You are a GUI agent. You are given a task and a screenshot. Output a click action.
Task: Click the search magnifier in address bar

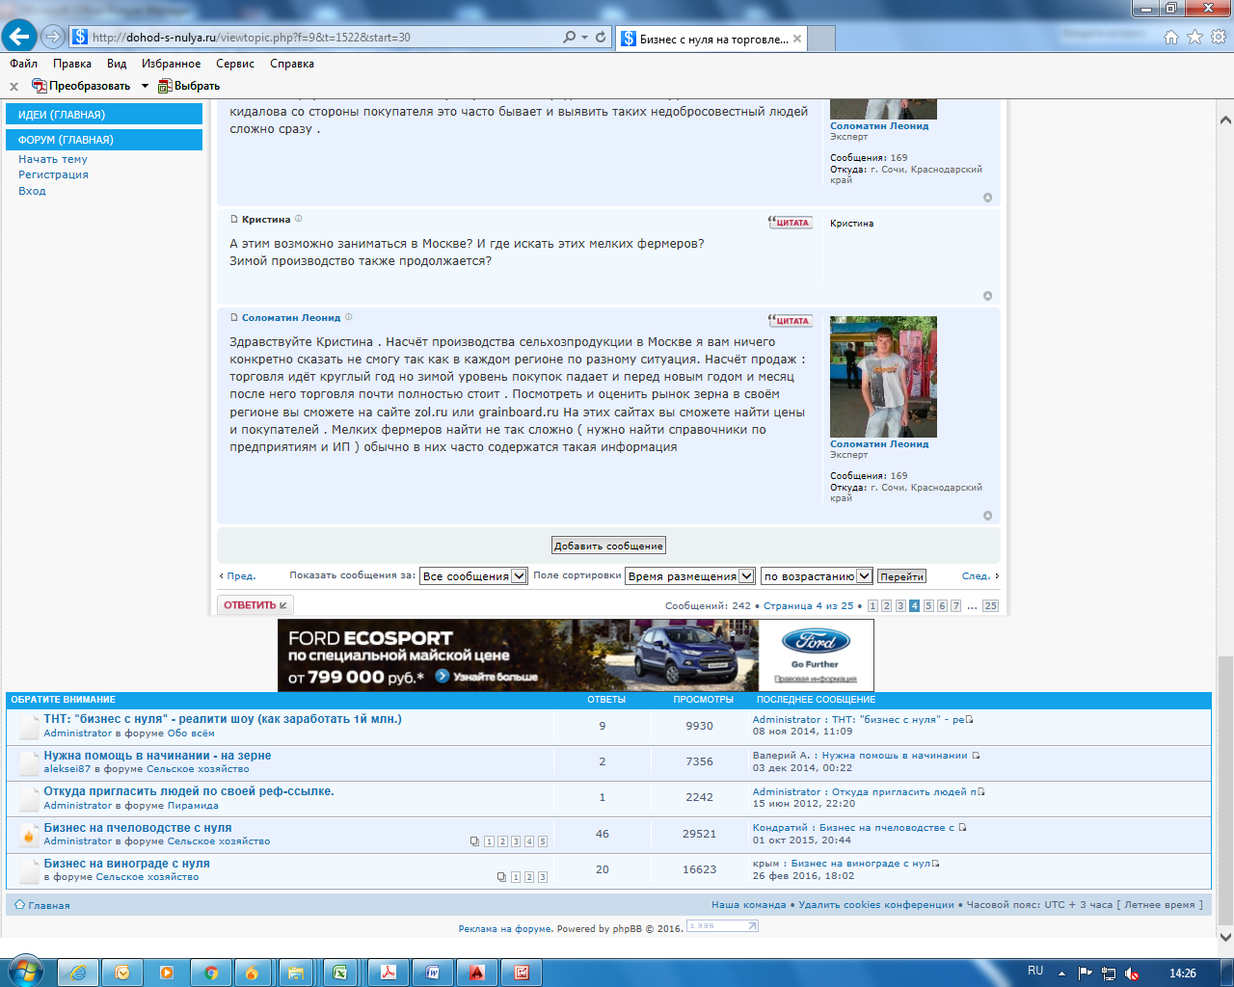point(569,38)
